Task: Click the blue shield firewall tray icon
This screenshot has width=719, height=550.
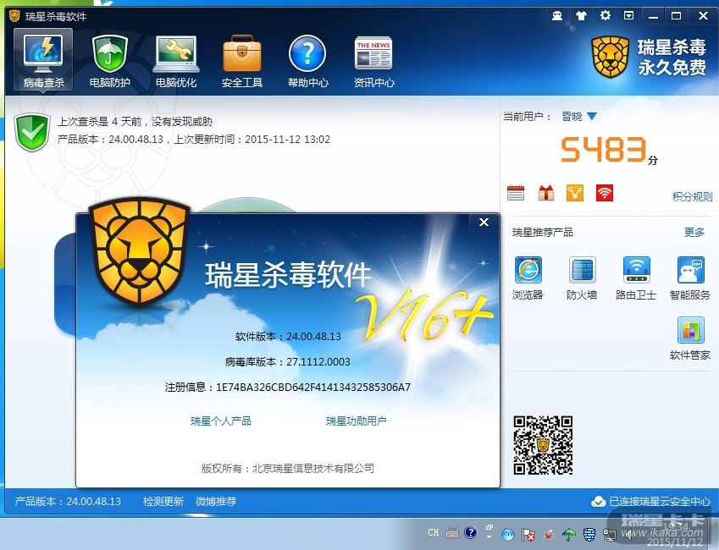Action: (589, 535)
